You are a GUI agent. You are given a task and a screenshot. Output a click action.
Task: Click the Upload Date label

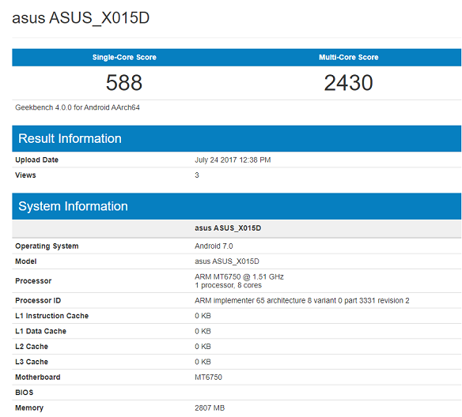(37, 160)
